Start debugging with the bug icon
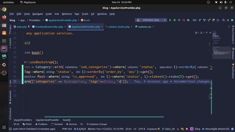The height and width of the screenshot is (132, 235). [x=175, y=20]
